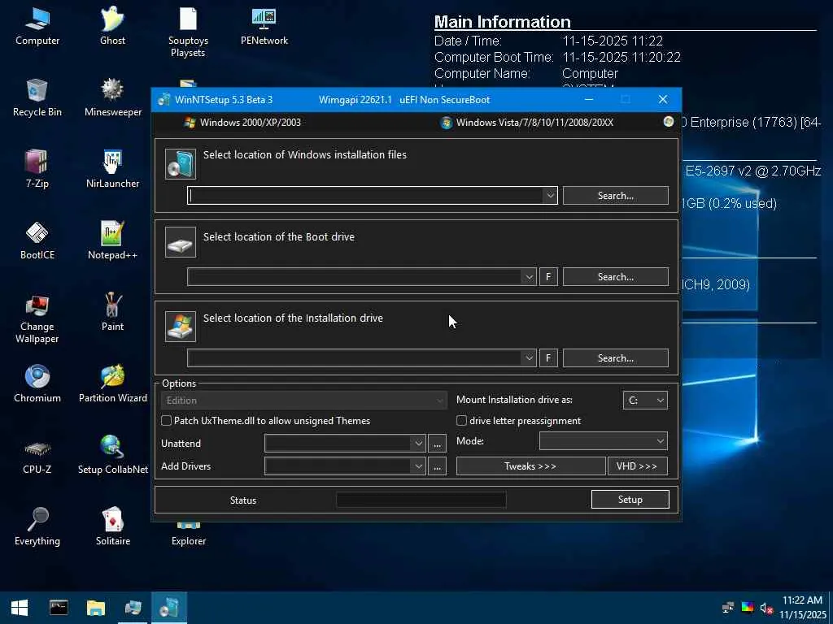Open the Computer desktop icon
This screenshot has height=624, width=833.
click(37, 27)
